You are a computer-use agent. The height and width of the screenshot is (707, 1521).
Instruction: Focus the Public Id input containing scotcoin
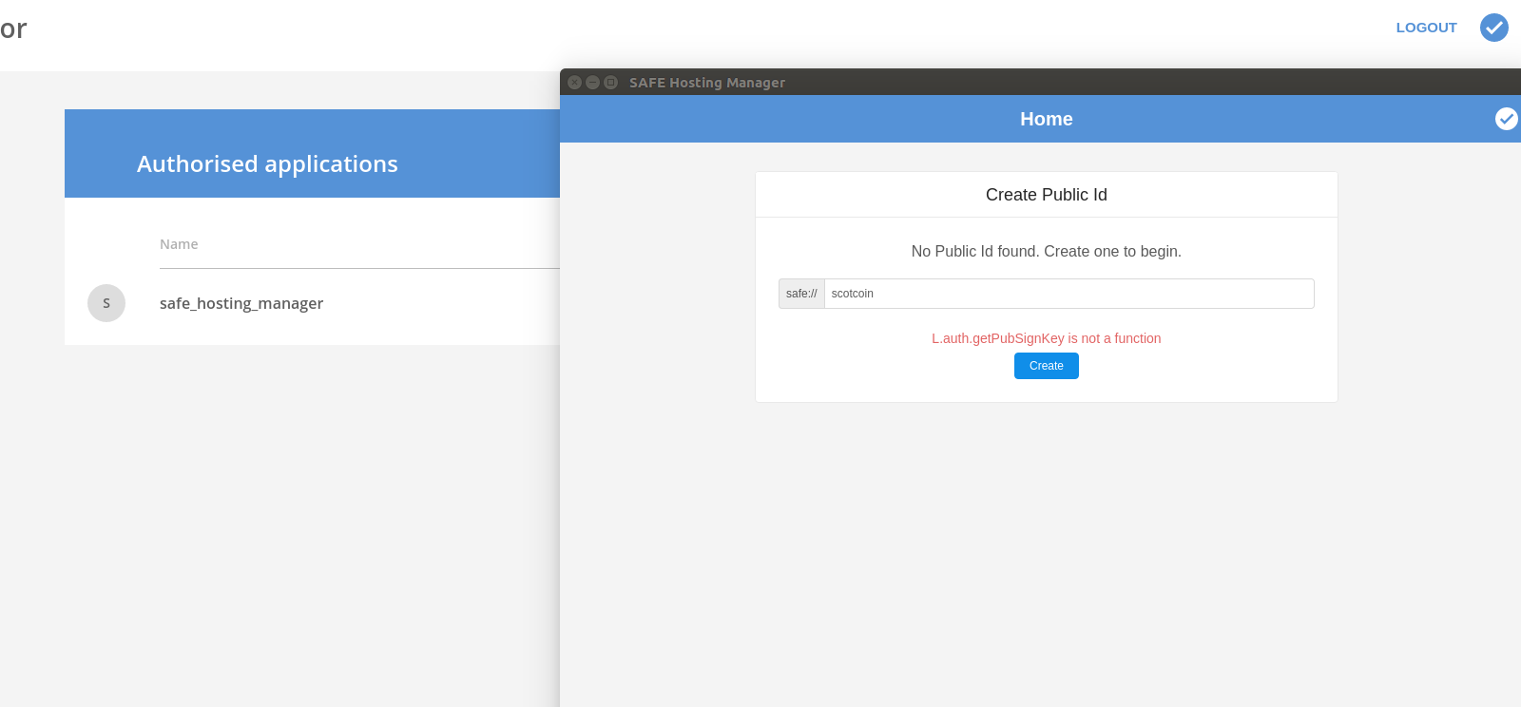(x=1069, y=294)
